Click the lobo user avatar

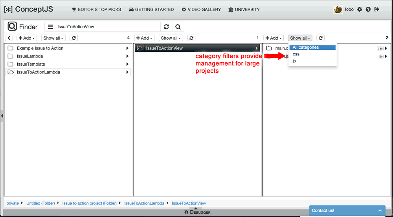(338, 9)
